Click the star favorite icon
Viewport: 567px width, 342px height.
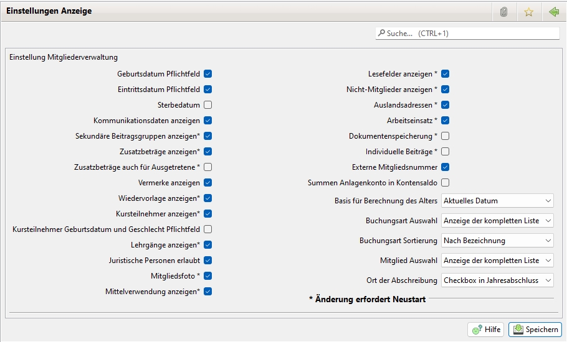[528, 12]
